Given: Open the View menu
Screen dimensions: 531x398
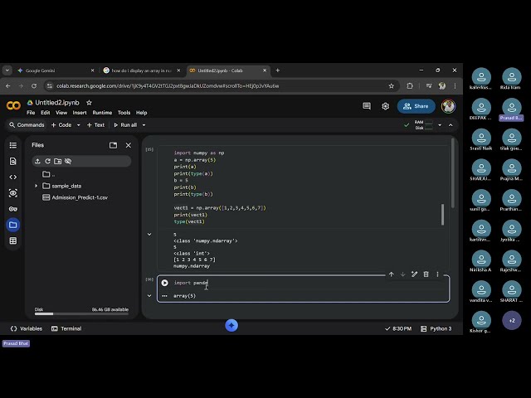Looking at the screenshot, I should (x=61, y=113).
